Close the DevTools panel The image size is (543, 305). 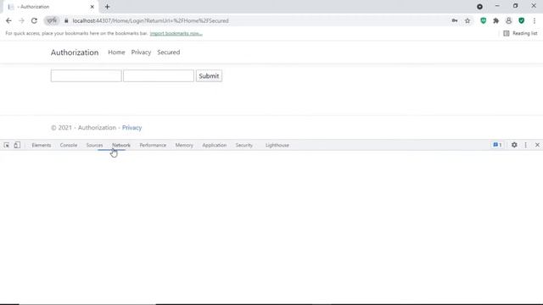point(537,145)
